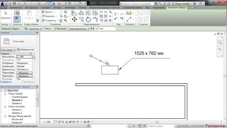Click the Measure Between Two References icon
This screenshot has height=128, width=227.
[x=129, y=19]
